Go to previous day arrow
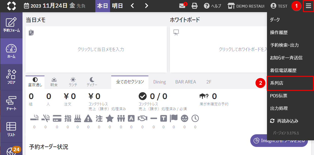 (132, 6)
